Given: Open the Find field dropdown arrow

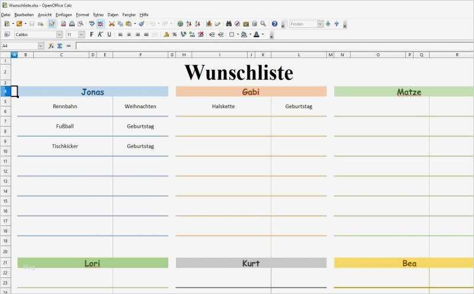Looking at the screenshot, I should pyautogui.click(x=321, y=24).
